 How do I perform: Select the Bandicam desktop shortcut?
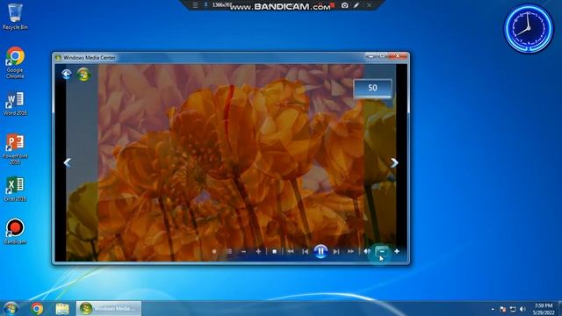pyautogui.click(x=15, y=232)
